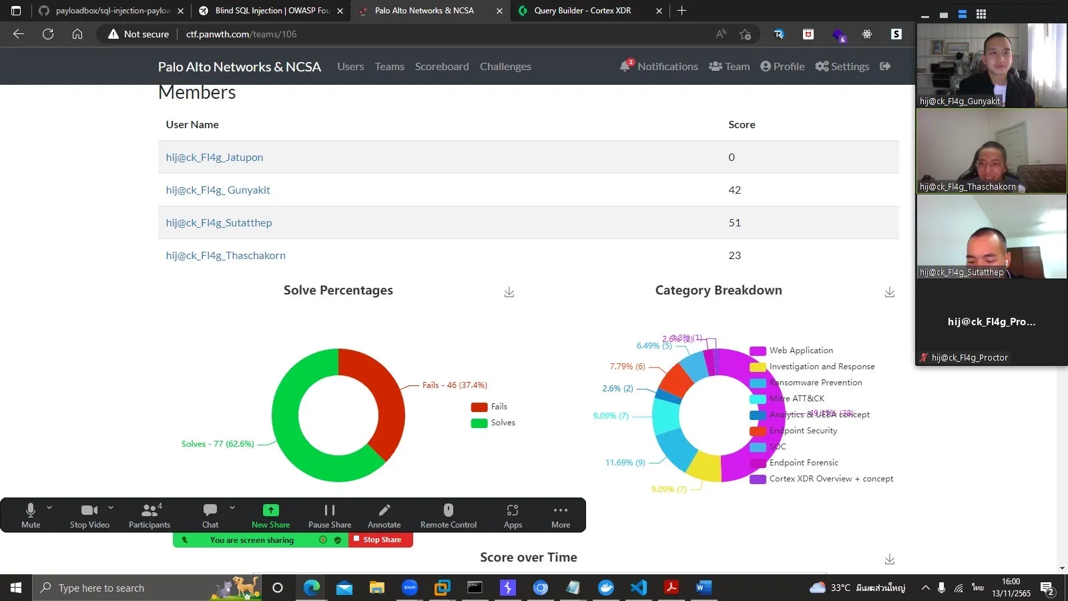Open Remote Control option
Image resolution: width=1068 pixels, height=601 pixels.
pyautogui.click(x=449, y=516)
